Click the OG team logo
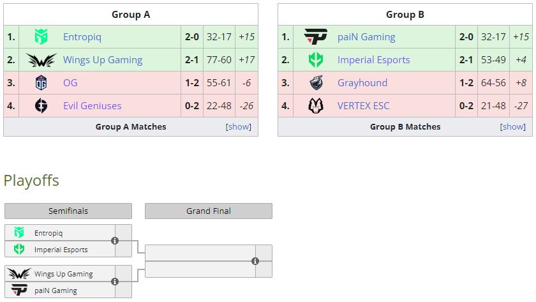536x302 pixels. coord(41,83)
